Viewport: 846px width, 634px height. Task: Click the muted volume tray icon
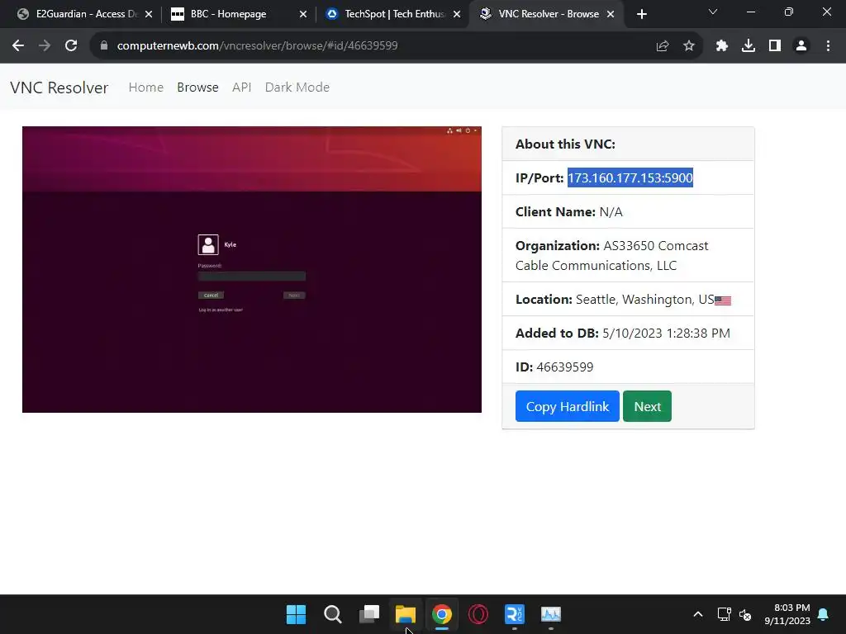click(x=745, y=614)
